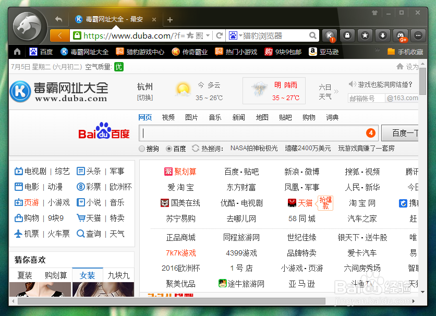Open 9块9包邮 bookmark
This screenshot has width=436, height=316.
point(283,52)
